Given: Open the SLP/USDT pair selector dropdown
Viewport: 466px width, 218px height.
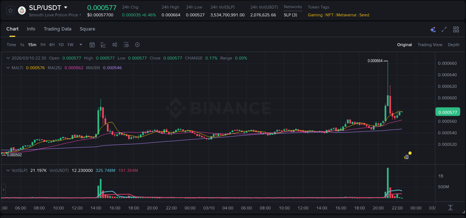Looking at the screenshot, I should click(x=66, y=7).
